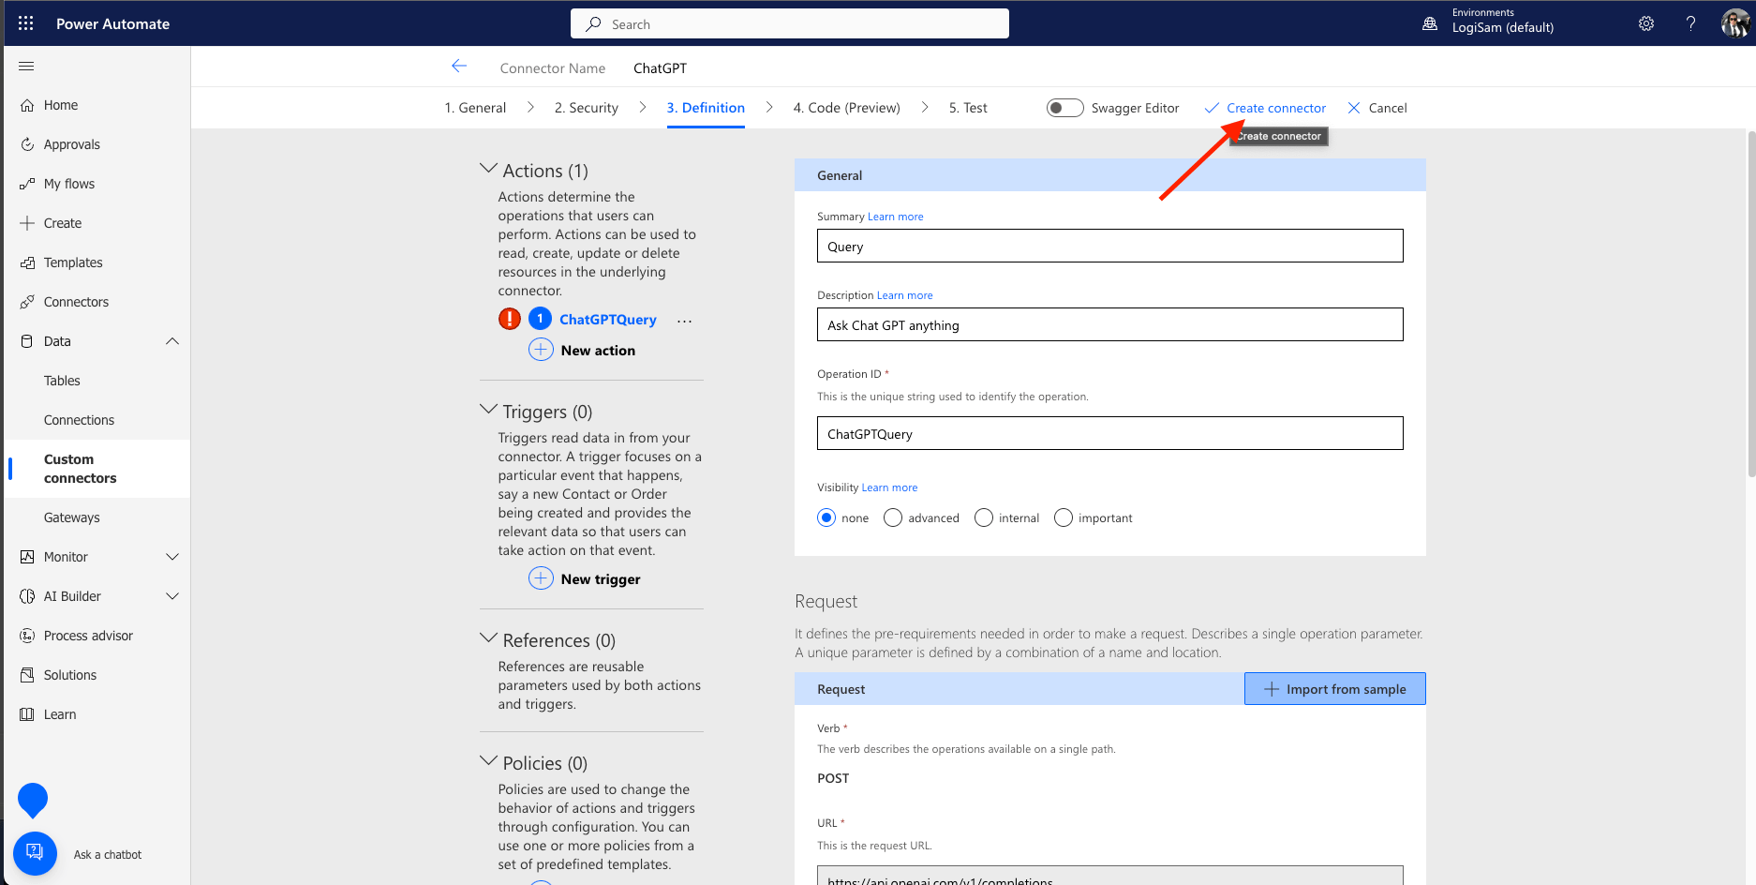
Task: Toggle the Swagger Editor switch
Action: click(x=1064, y=108)
